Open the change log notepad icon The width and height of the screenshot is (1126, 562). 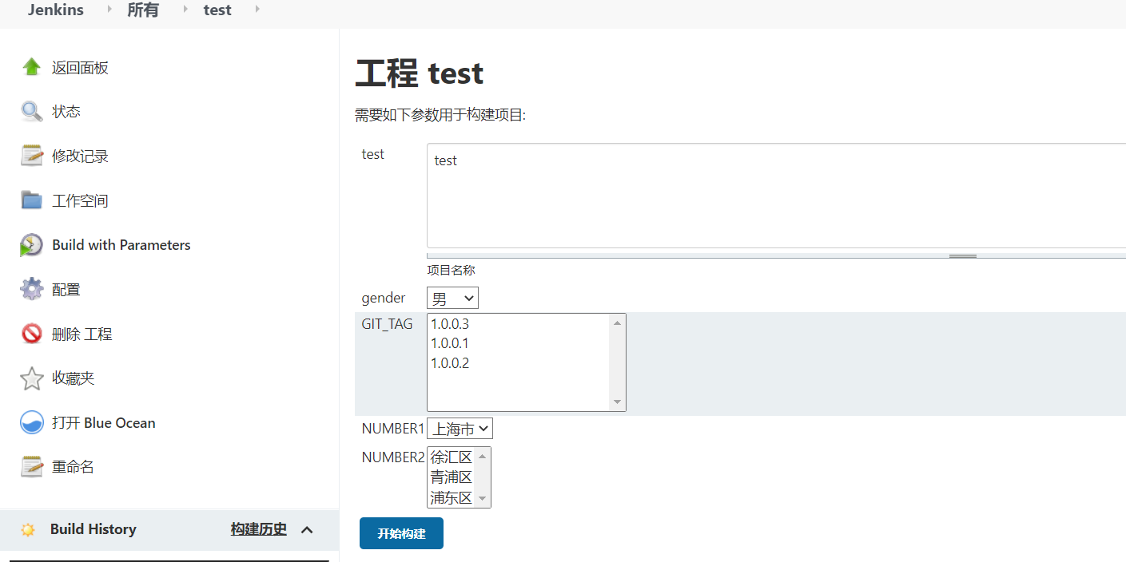(x=32, y=156)
